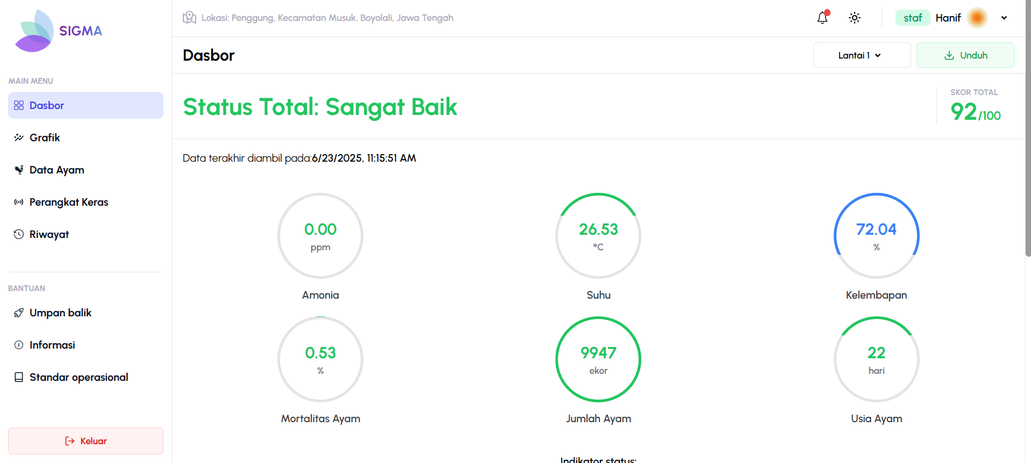Click the Kelembapan label
The height and width of the screenshot is (463, 1031).
tap(877, 295)
